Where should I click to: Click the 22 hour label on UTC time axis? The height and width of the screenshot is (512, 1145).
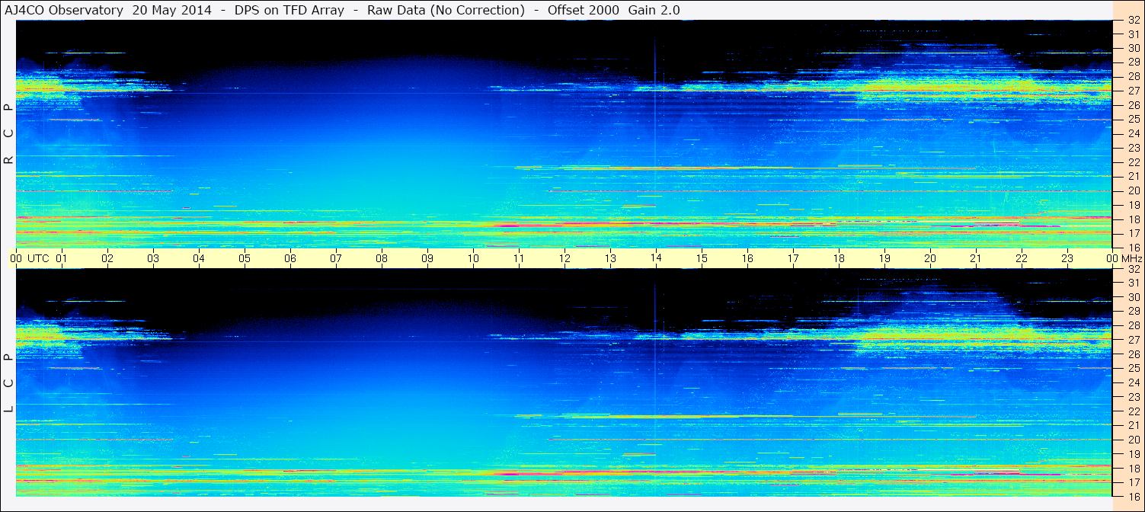[1022, 258]
